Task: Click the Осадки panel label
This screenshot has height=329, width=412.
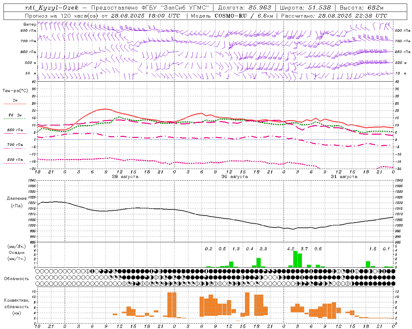Action: click(16, 253)
